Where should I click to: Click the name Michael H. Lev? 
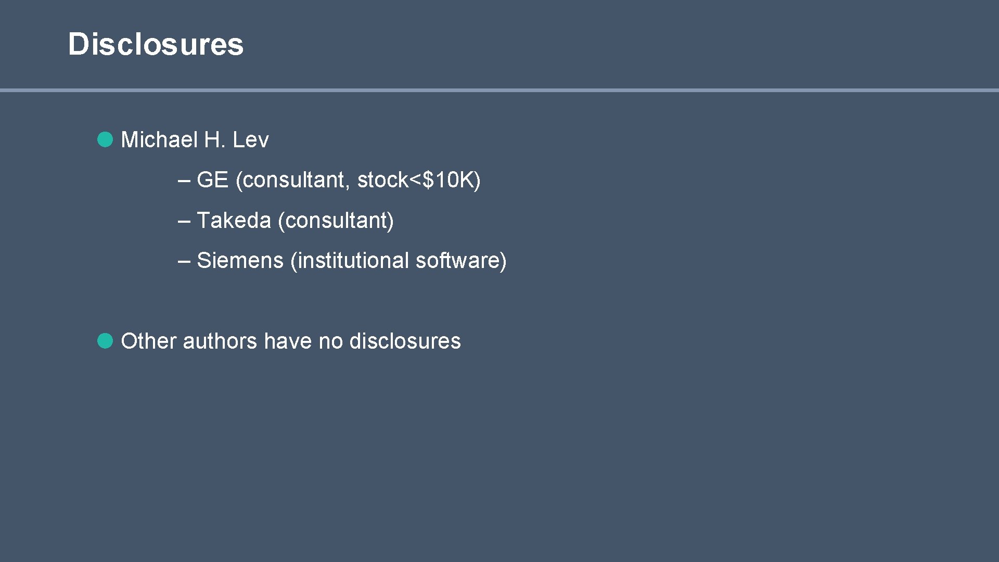tap(195, 139)
